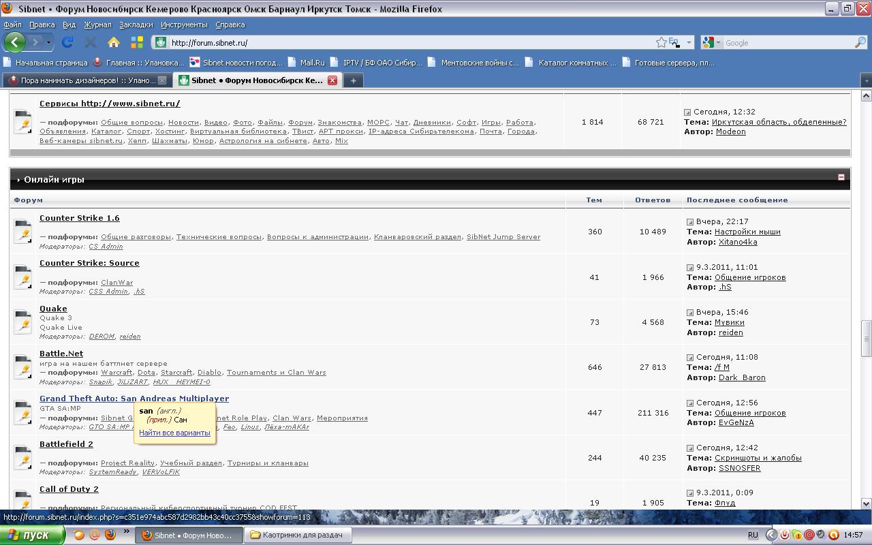Click the Counter Strike 1.6 forum status icon
Image resolution: width=872 pixels, height=545 pixels.
pos(23,232)
